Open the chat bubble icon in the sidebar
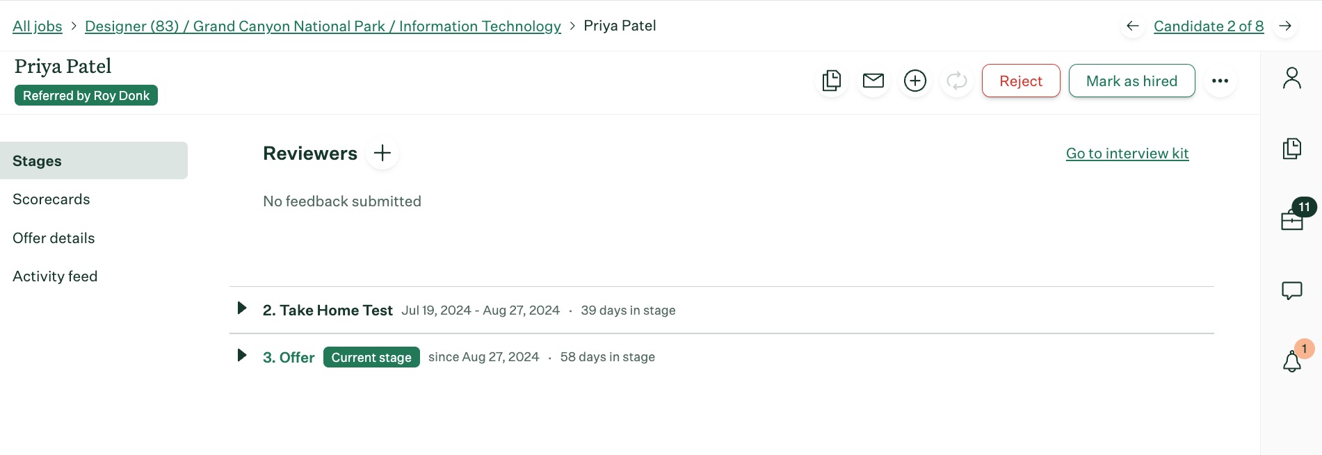 pyautogui.click(x=1292, y=290)
